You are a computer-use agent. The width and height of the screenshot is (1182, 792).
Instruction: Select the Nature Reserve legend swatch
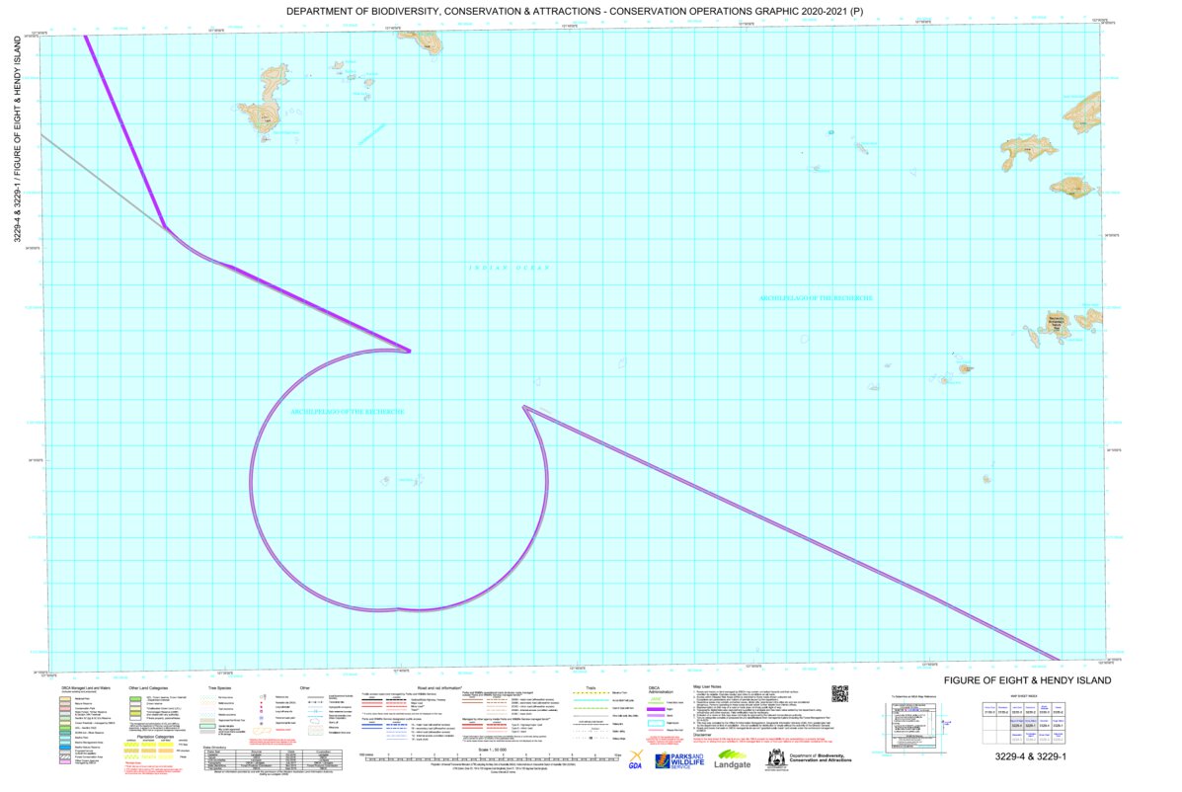(64, 704)
